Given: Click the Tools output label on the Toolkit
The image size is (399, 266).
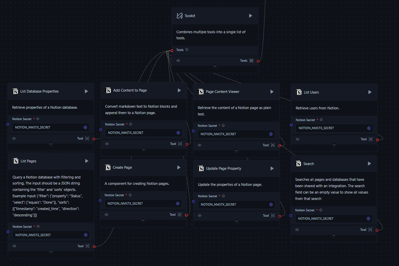Looking at the screenshot, I should [x=243, y=60].
